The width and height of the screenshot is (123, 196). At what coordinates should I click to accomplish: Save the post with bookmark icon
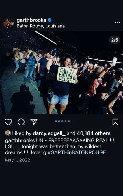pos(115,122)
